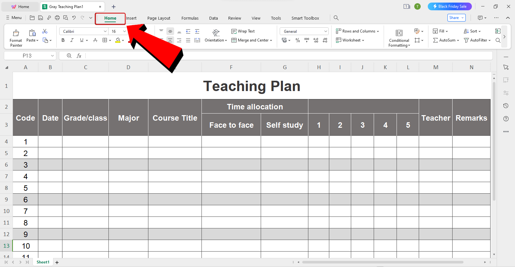Open the Insert ribbon tab

point(131,18)
